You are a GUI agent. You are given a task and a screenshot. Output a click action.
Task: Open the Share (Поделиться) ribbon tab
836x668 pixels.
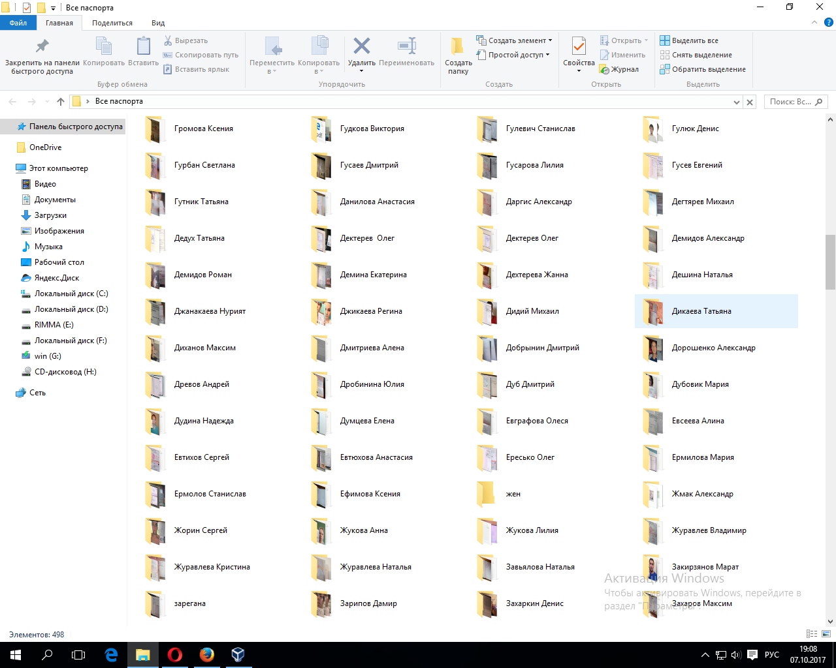(112, 23)
